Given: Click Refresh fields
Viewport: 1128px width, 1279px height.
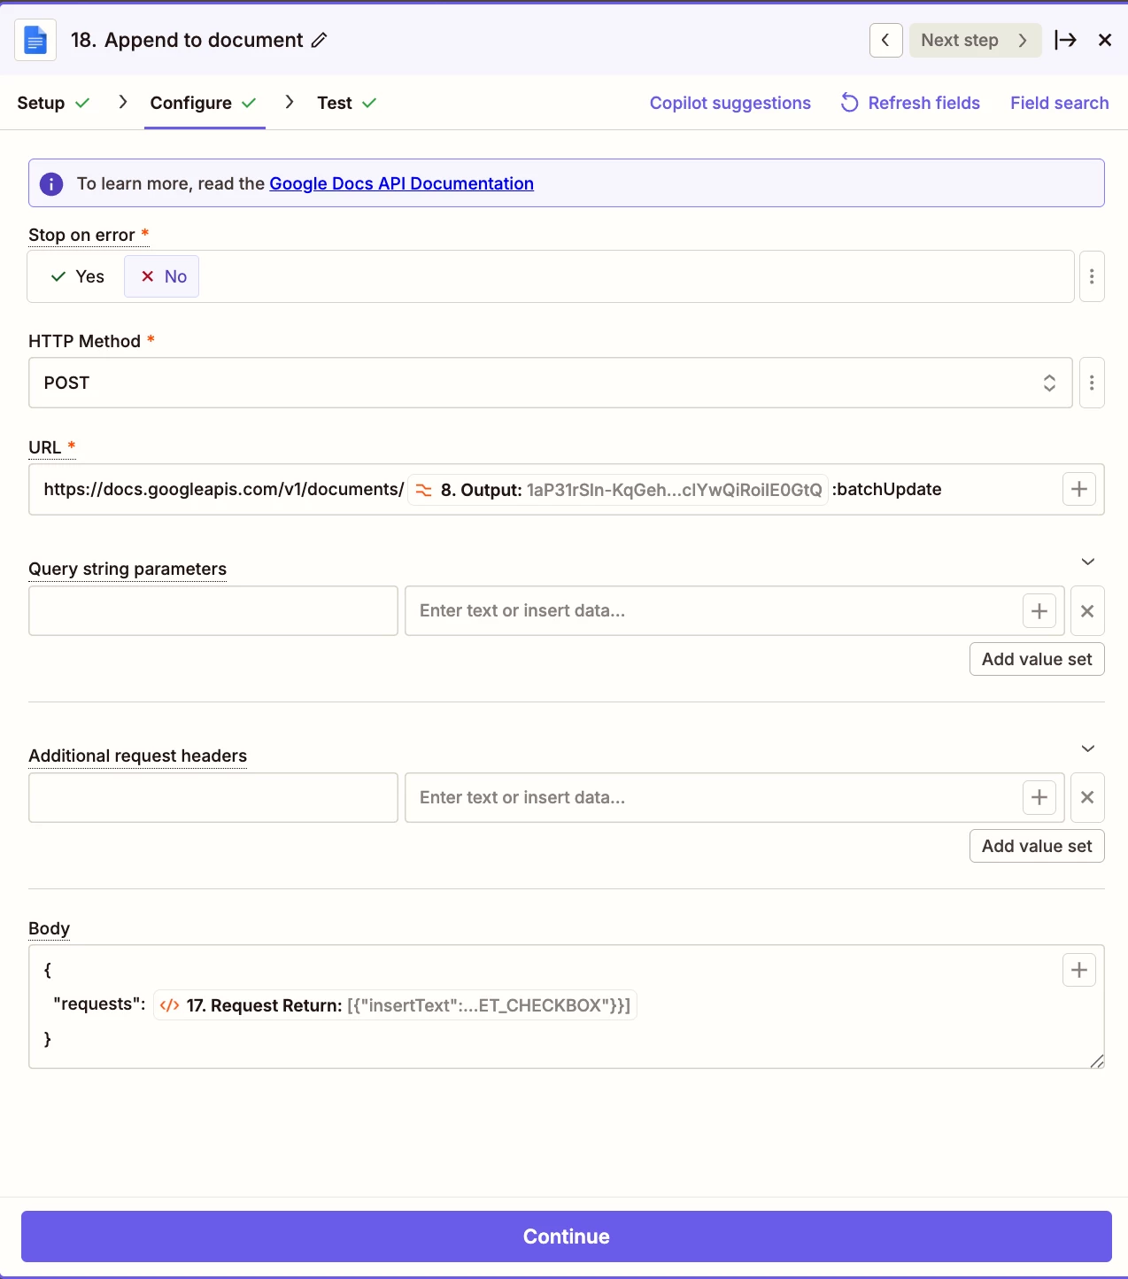Looking at the screenshot, I should pyautogui.click(x=910, y=103).
